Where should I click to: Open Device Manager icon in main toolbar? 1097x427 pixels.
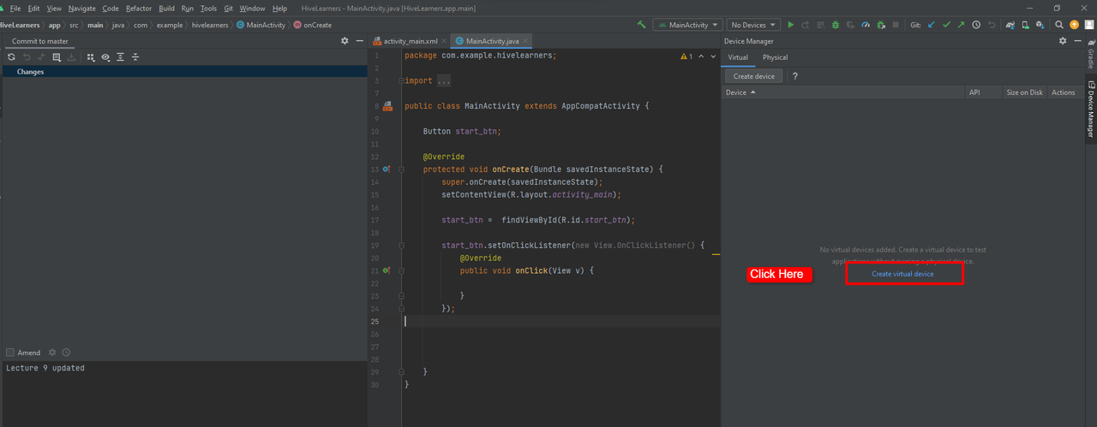1025,25
